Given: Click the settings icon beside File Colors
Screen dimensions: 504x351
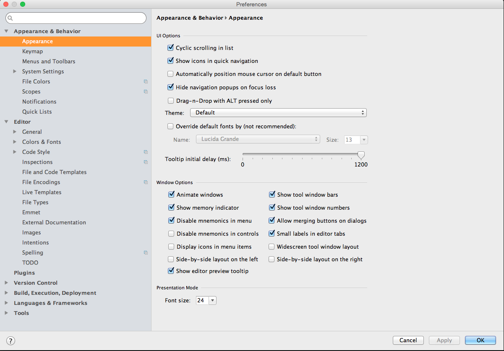Looking at the screenshot, I should pos(146,81).
